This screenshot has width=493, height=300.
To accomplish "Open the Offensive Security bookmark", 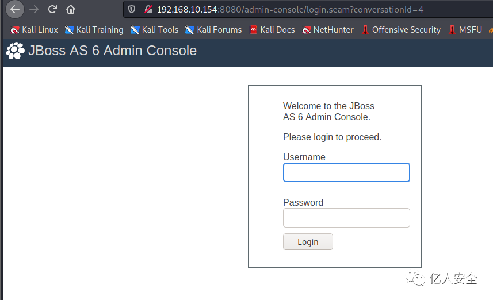I will [400, 30].
